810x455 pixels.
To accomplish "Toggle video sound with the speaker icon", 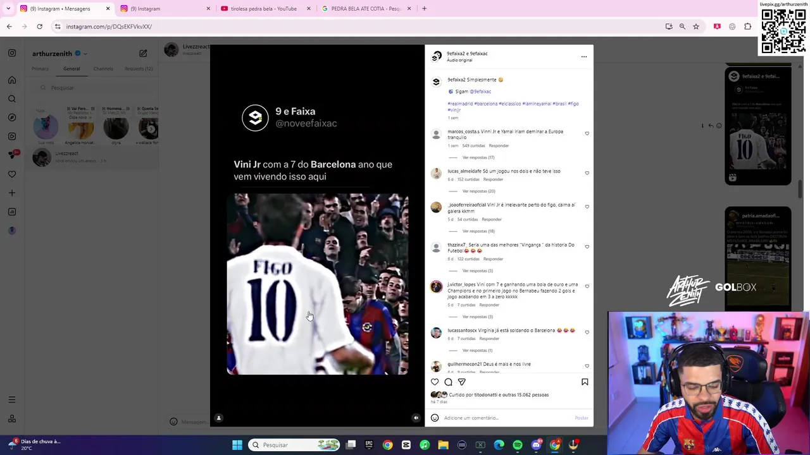I will coord(416,418).
